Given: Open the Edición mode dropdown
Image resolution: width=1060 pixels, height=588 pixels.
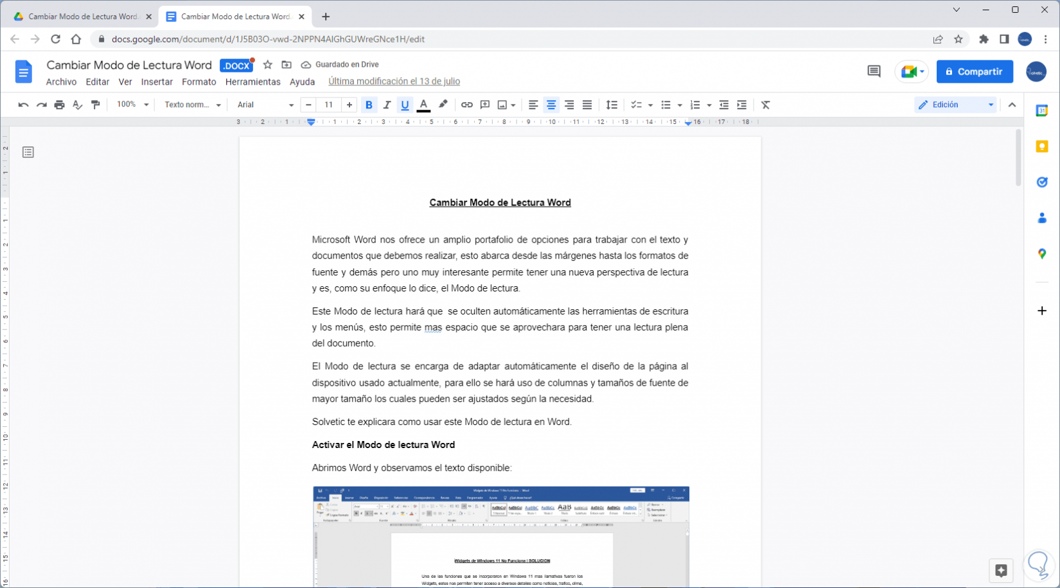Looking at the screenshot, I should (x=955, y=105).
